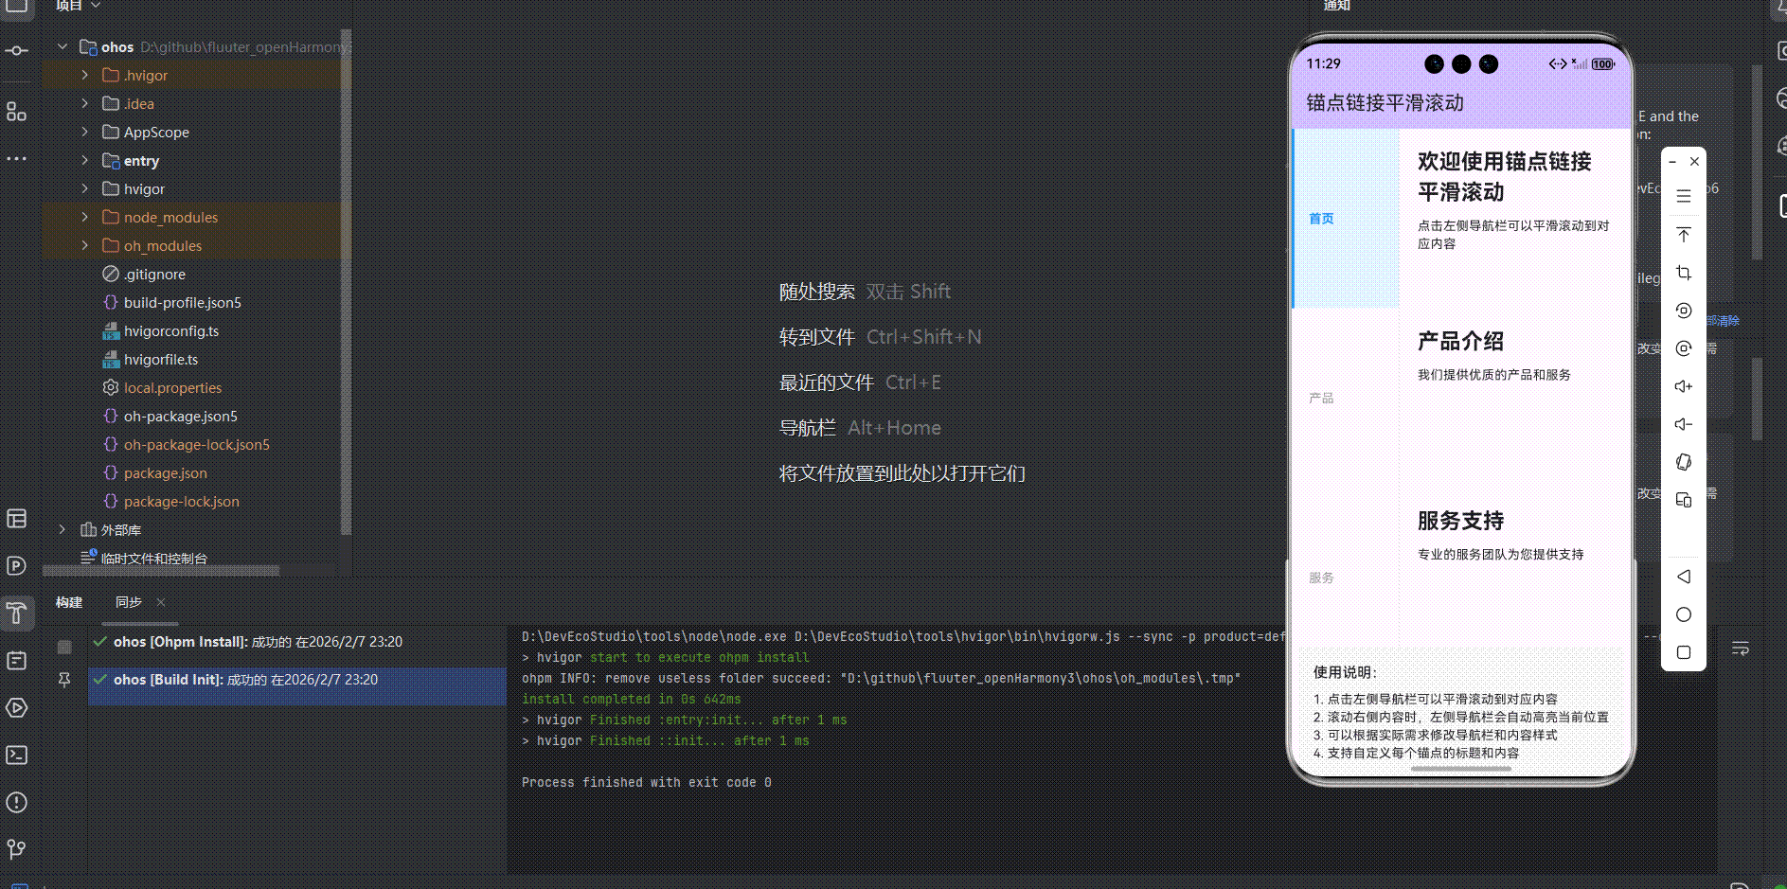The image size is (1787, 889).
Task: Open package-lock.json file
Action: (x=181, y=501)
